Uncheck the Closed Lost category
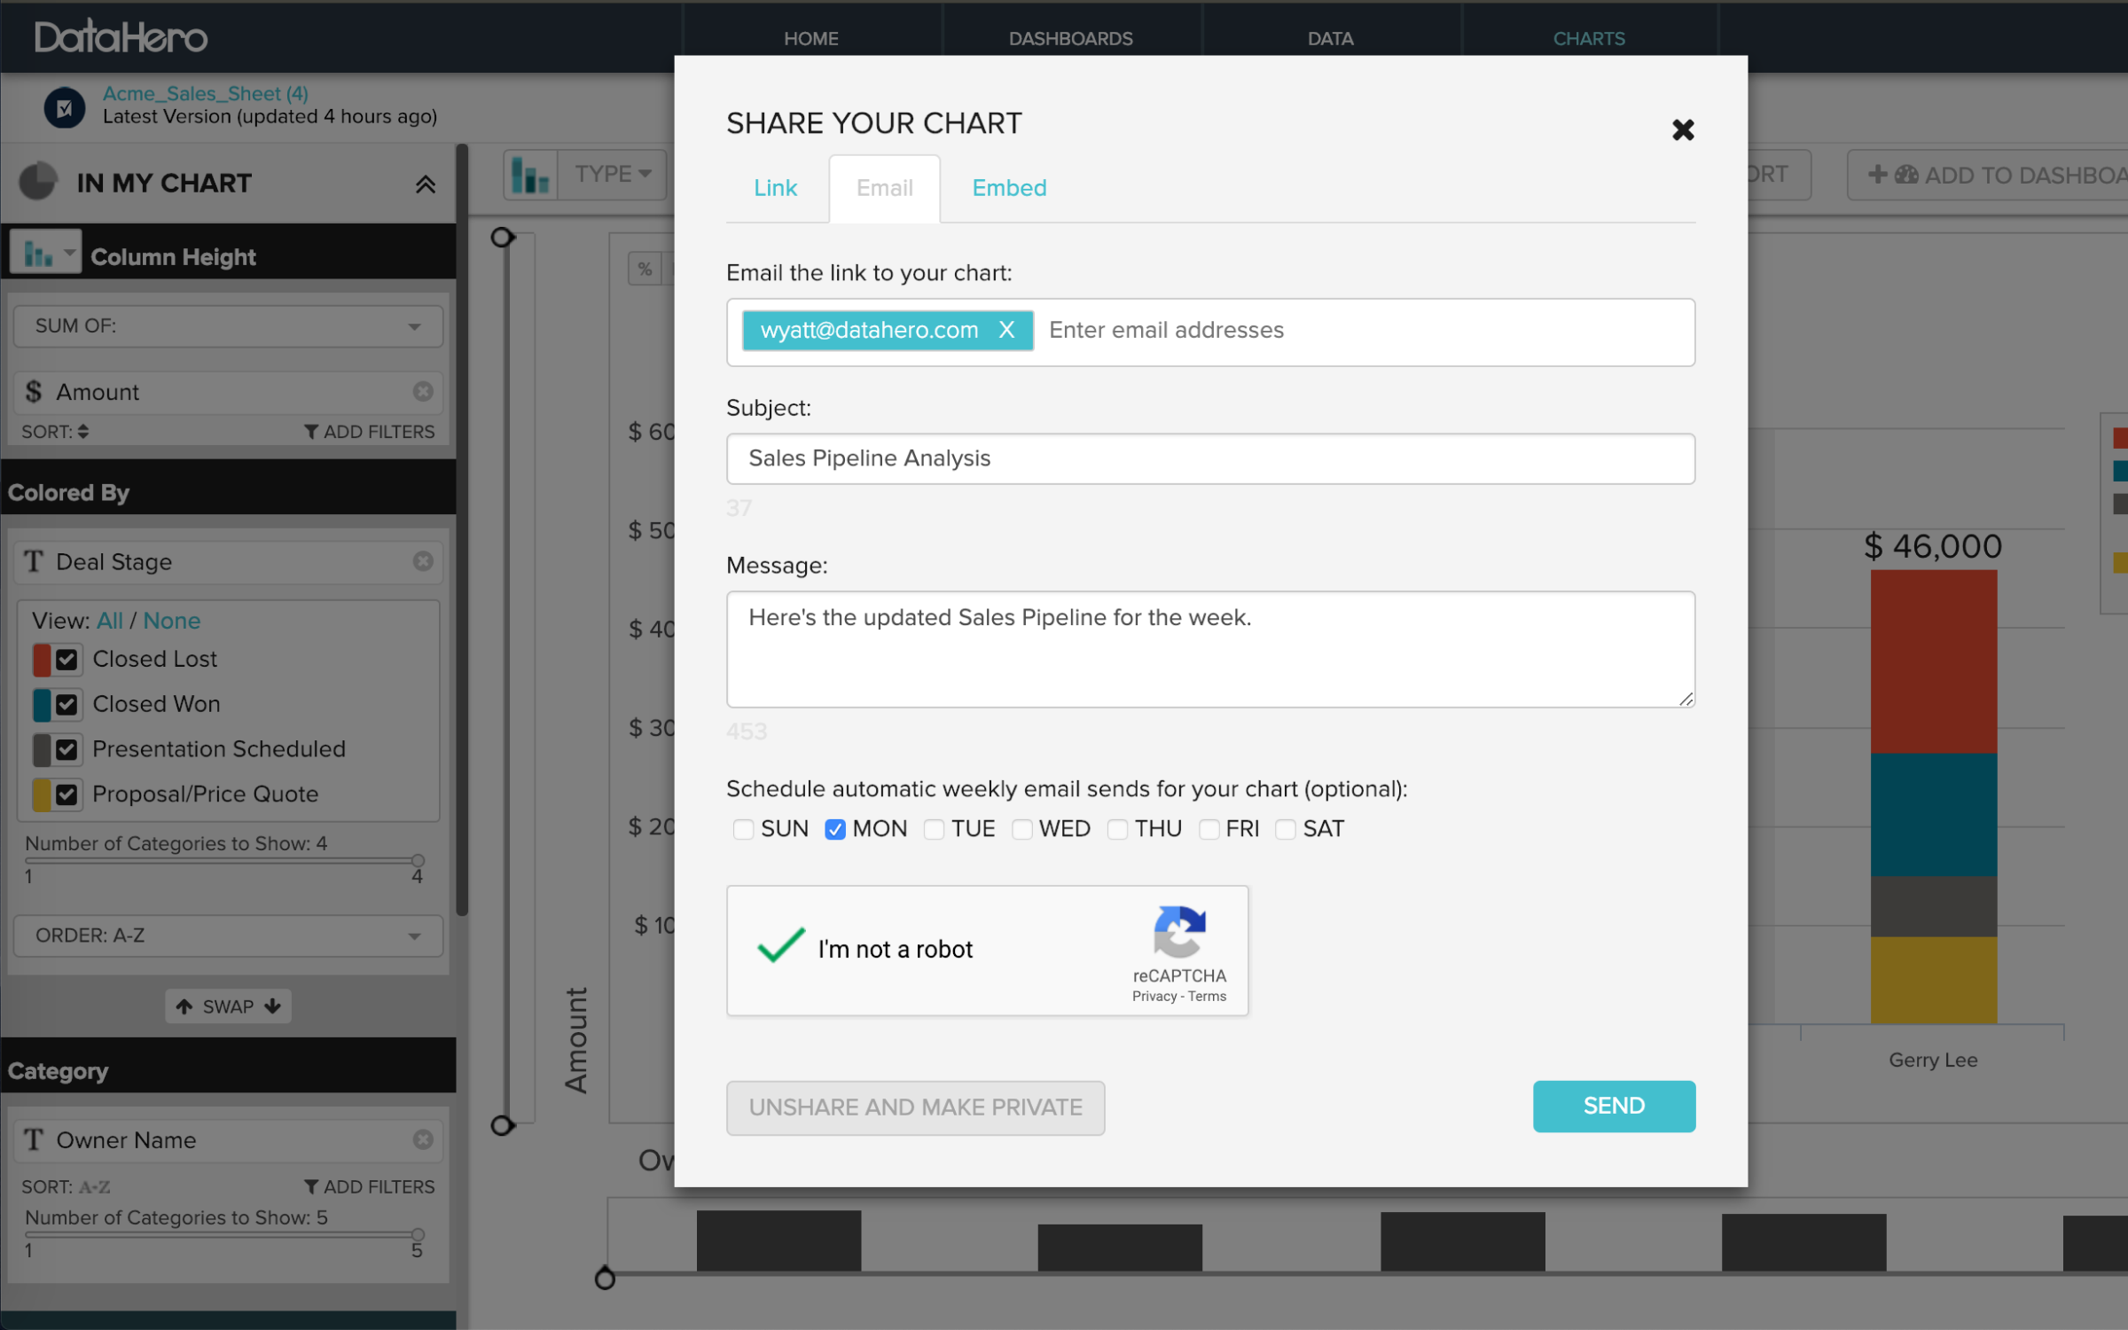Screen dimensions: 2128x1330 [67, 659]
